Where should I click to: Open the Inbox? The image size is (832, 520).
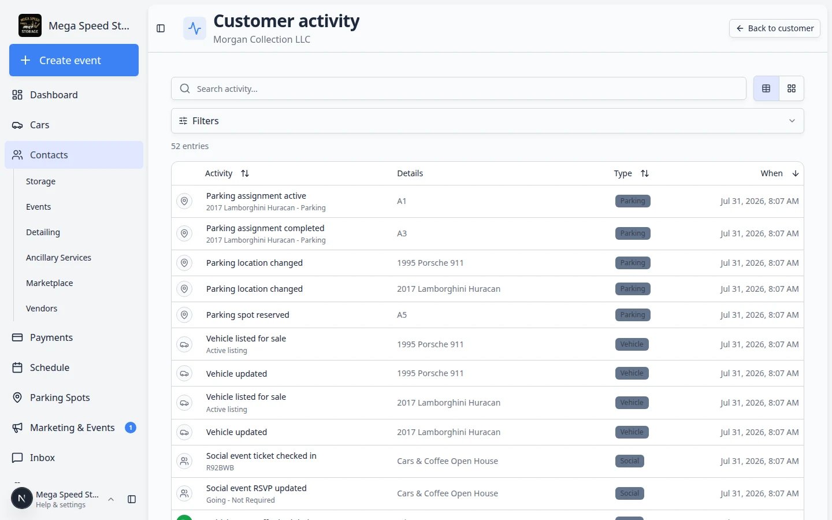74,458
